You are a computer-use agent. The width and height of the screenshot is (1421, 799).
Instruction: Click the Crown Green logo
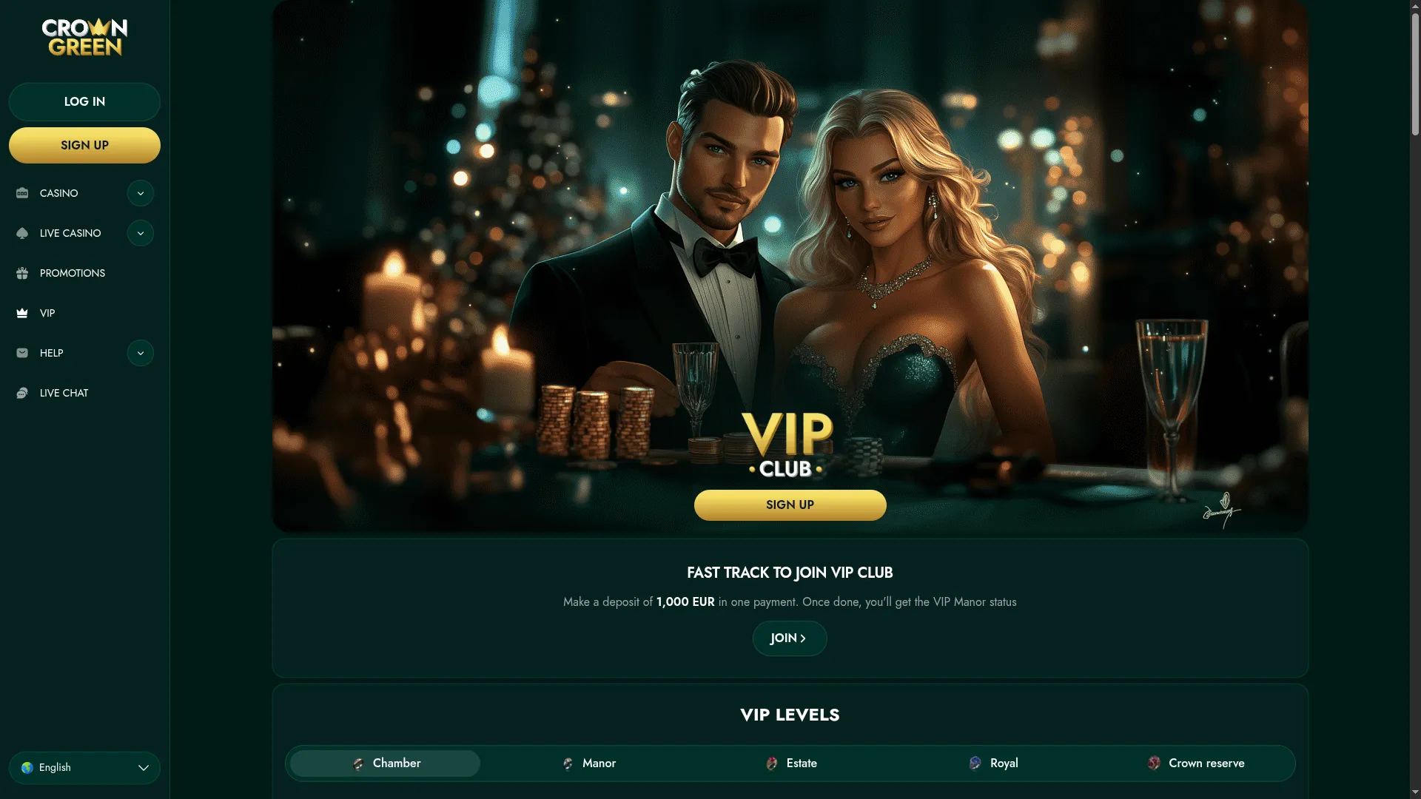point(84,38)
